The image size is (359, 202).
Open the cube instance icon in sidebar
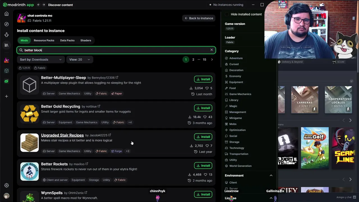point(6,71)
